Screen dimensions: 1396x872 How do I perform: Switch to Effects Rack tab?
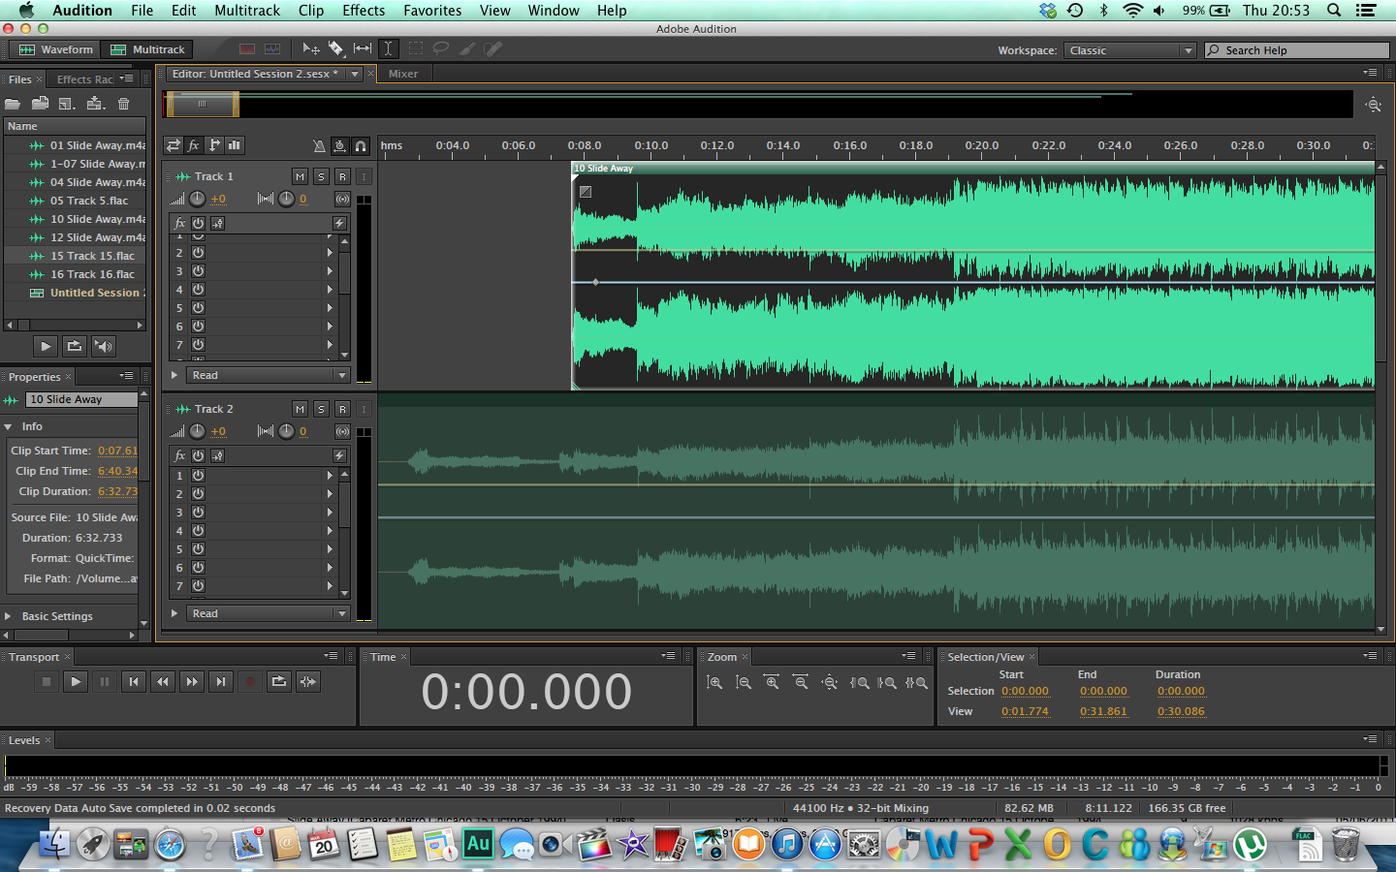click(x=85, y=79)
